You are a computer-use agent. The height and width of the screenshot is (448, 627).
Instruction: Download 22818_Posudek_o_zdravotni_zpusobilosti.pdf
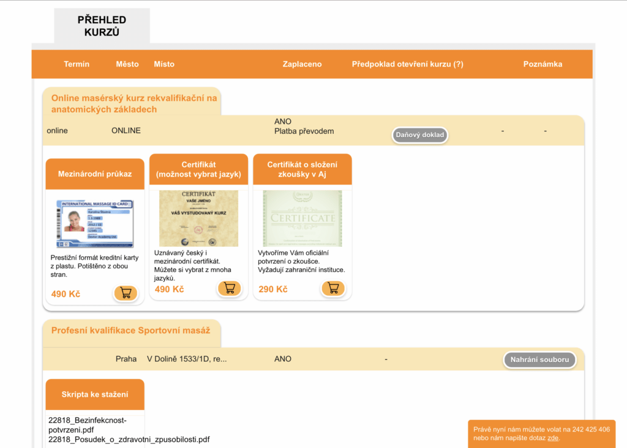129,439
